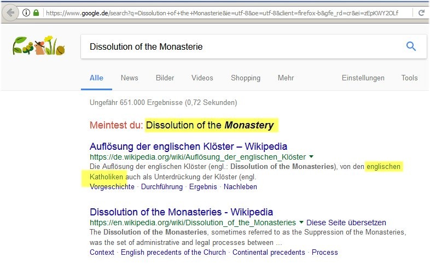Click the green padlock security icon
The height and width of the screenshot is (269, 430).
click(x=36, y=13)
